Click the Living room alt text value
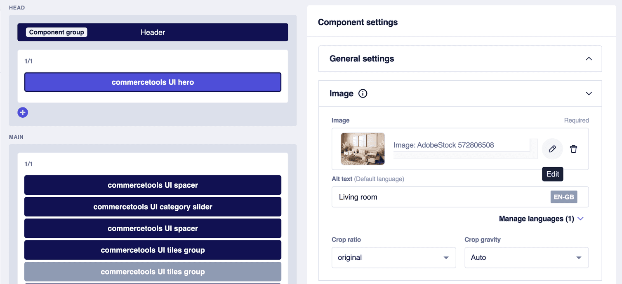622x284 pixels. (x=358, y=197)
